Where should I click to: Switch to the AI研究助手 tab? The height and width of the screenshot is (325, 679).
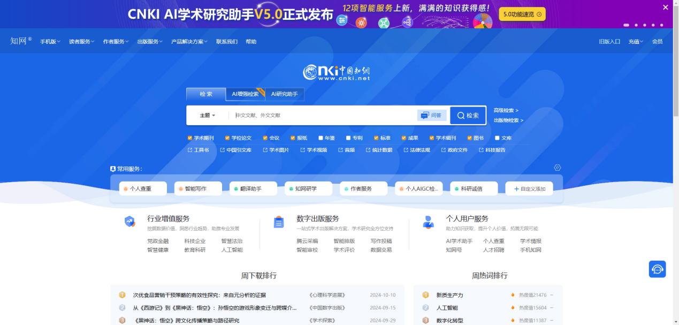(285, 94)
